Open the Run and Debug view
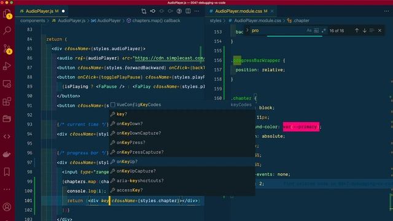The width and height of the screenshot is (393, 221). point(7,66)
